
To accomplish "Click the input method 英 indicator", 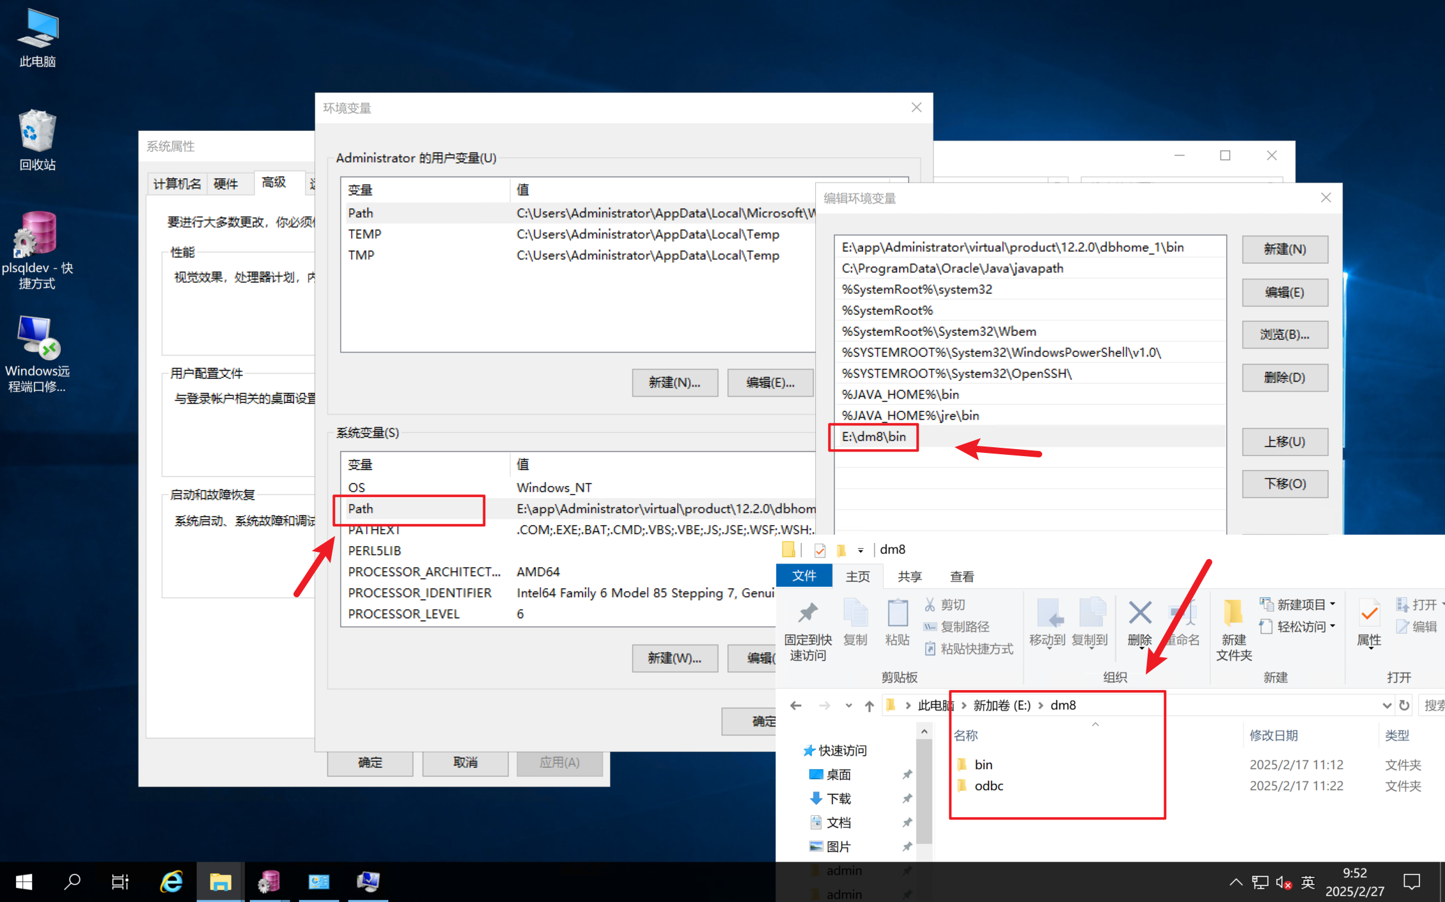I will 1308,882.
